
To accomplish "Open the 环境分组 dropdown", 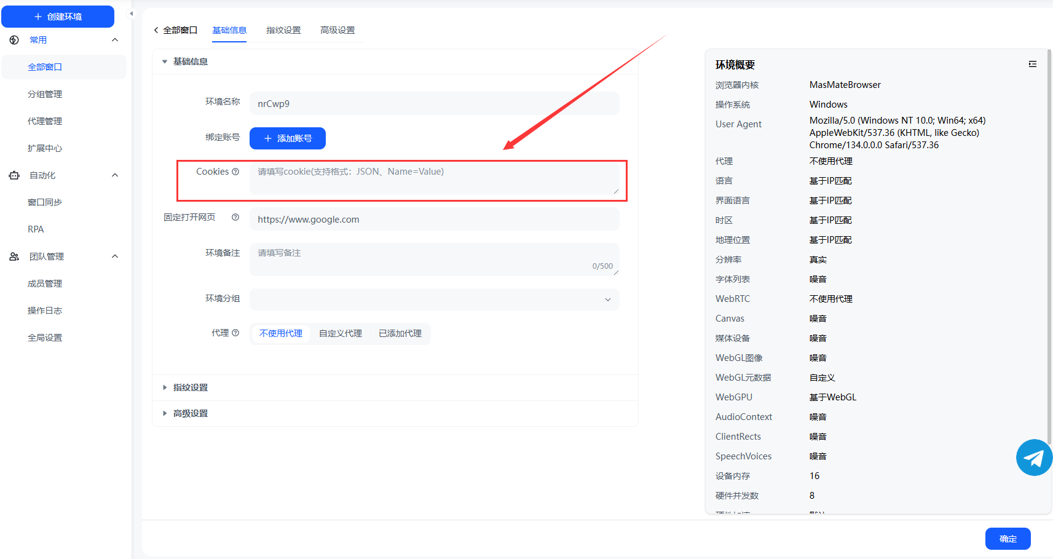I will [434, 299].
